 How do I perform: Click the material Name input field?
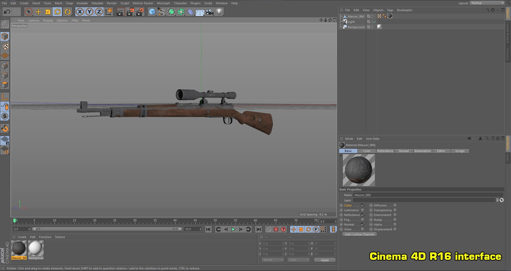pos(428,195)
